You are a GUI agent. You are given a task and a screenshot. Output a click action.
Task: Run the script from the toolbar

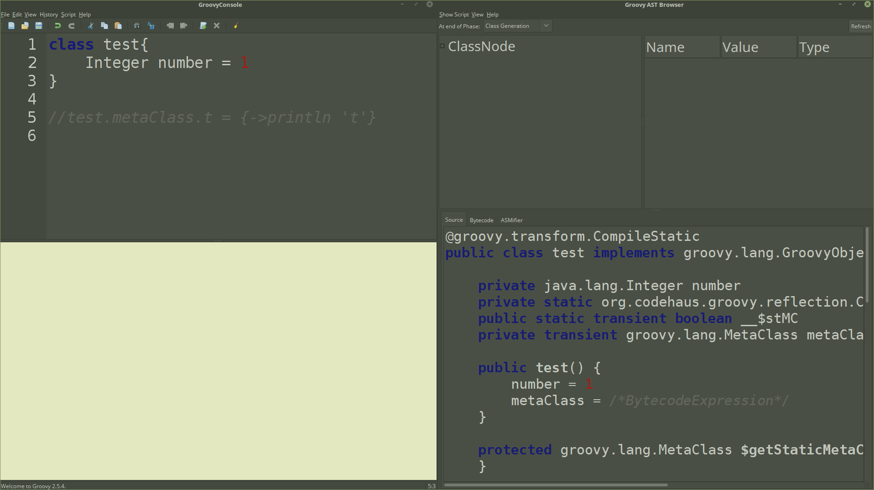point(203,26)
